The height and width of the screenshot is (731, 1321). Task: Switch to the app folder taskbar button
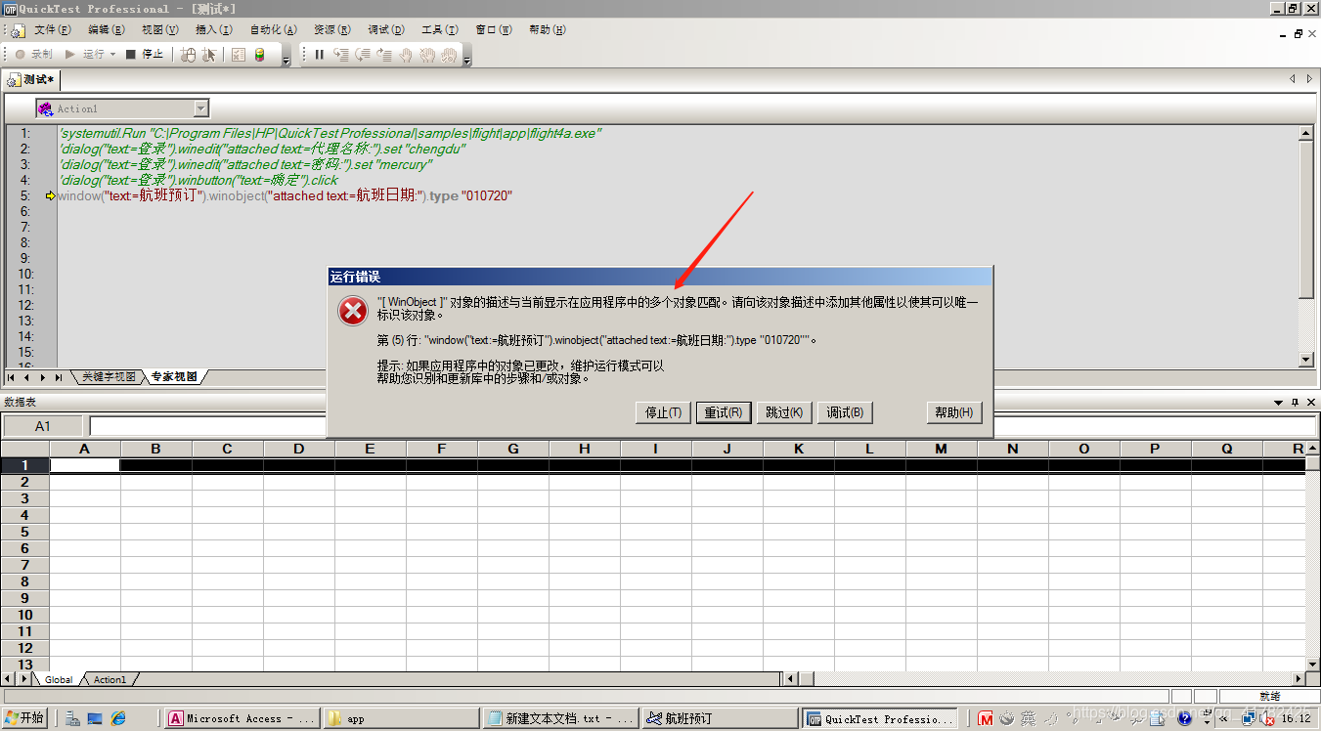coord(401,718)
